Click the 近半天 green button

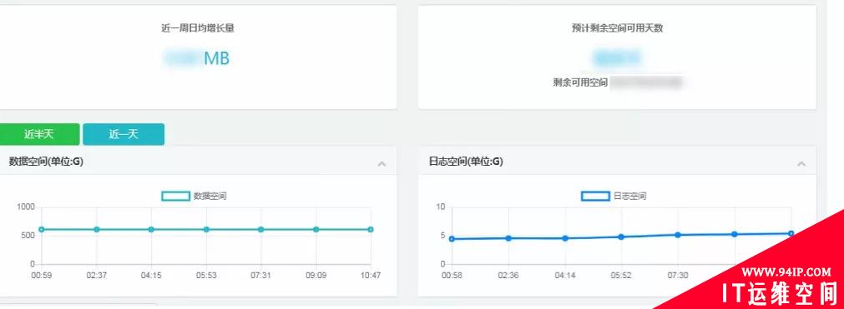[x=39, y=134]
